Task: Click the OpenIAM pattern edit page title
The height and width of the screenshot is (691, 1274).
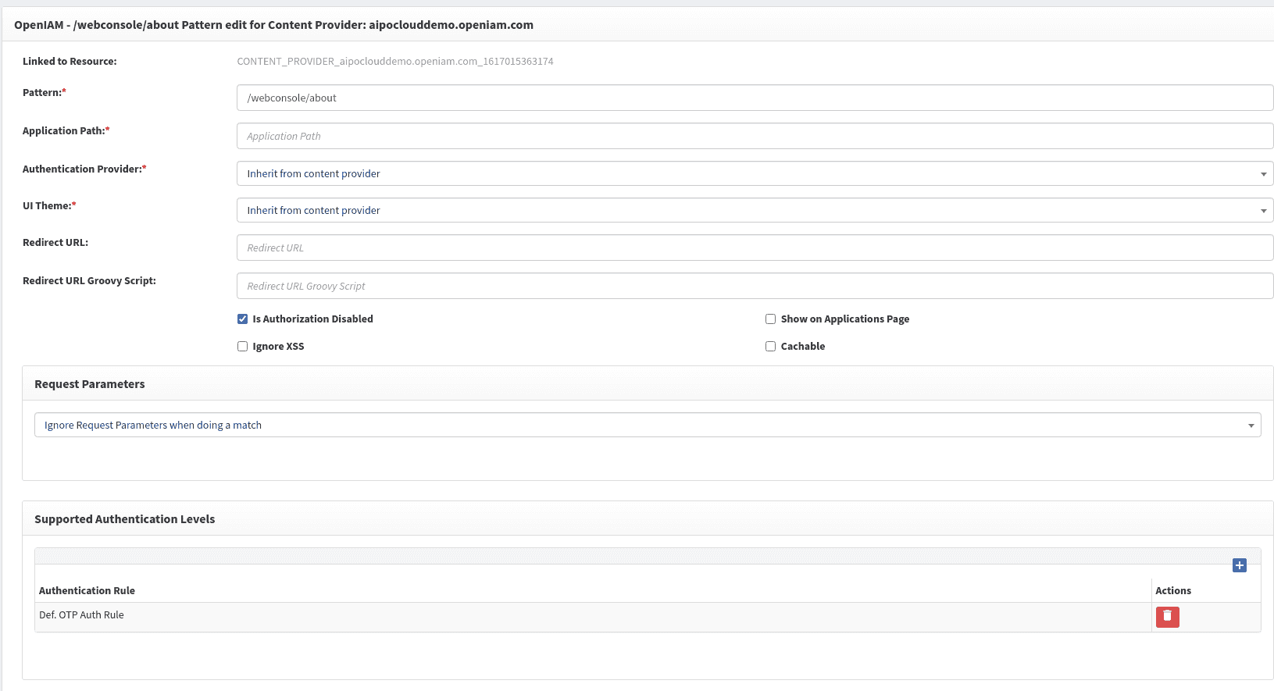Action: (x=273, y=25)
